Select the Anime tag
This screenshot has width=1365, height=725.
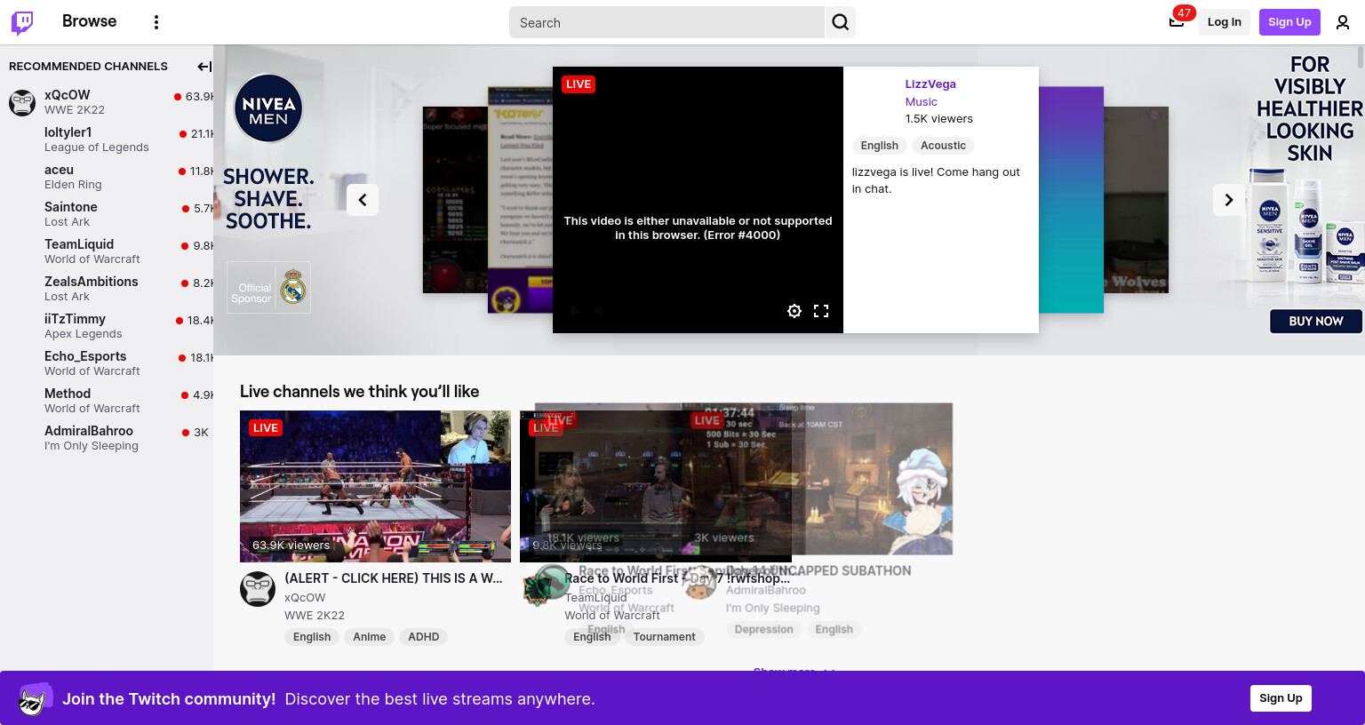[369, 637]
